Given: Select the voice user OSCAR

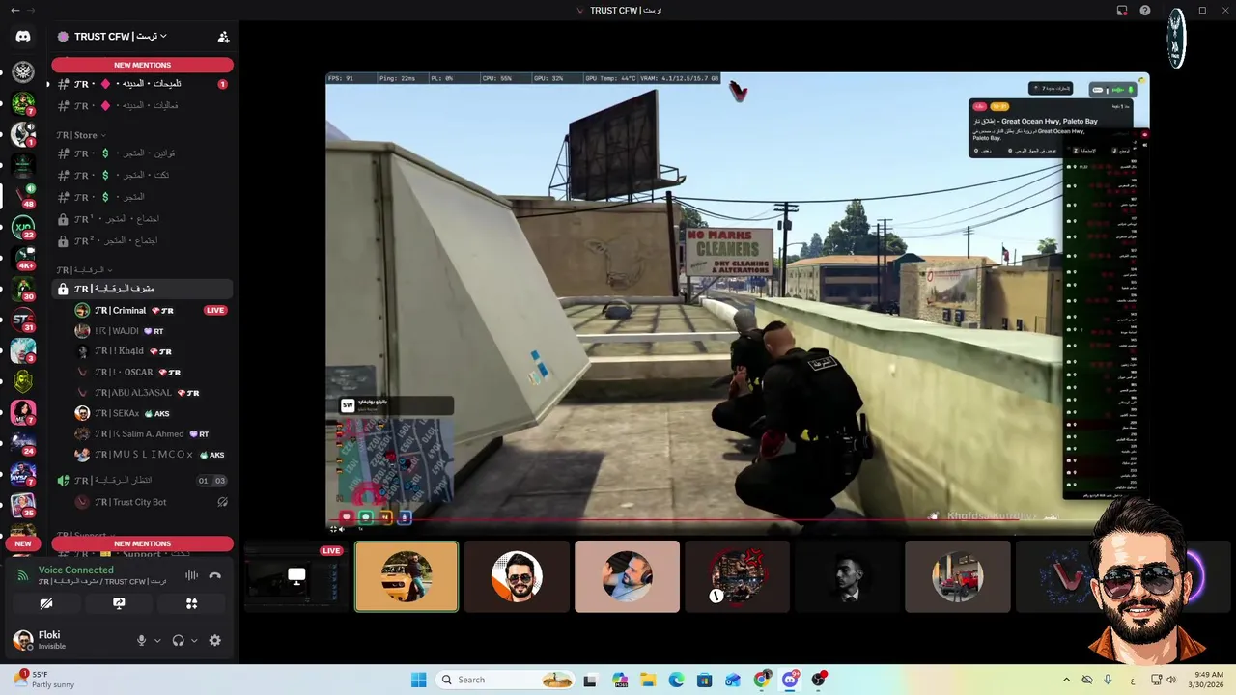Looking at the screenshot, I should click(145, 372).
